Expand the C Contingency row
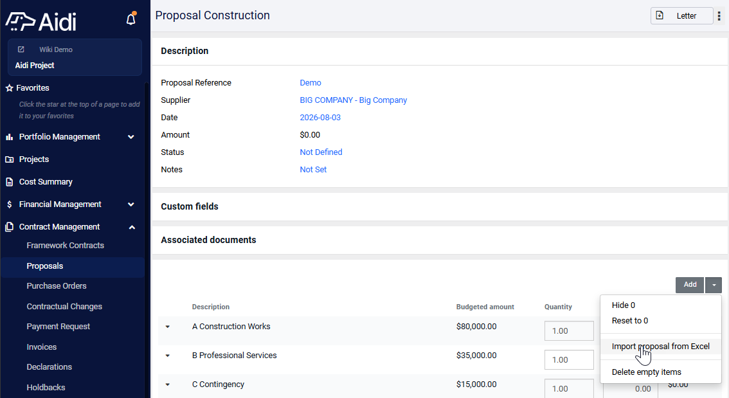This screenshot has height=398, width=729. (x=168, y=384)
